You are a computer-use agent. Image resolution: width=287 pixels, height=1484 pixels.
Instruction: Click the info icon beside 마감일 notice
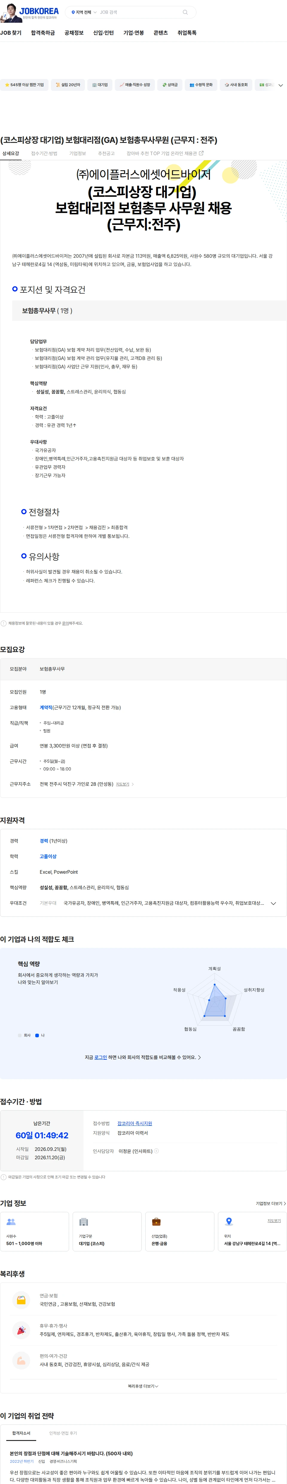point(4,1177)
